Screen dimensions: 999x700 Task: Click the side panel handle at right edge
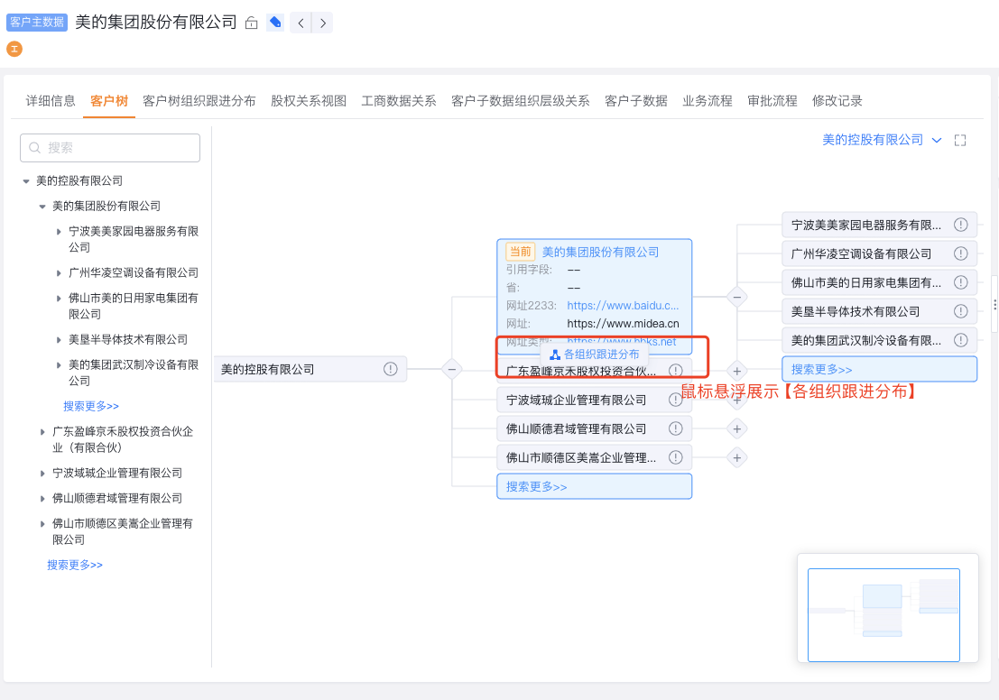tap(994, 305)
